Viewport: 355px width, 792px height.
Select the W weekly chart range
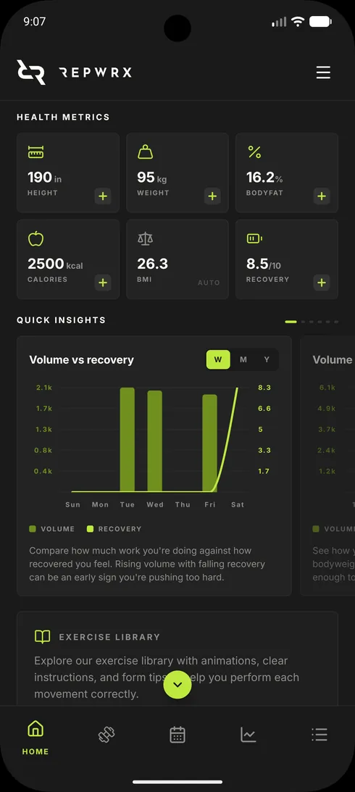point(218,359)
